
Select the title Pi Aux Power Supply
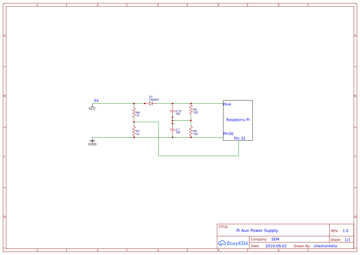click(257, 230)
